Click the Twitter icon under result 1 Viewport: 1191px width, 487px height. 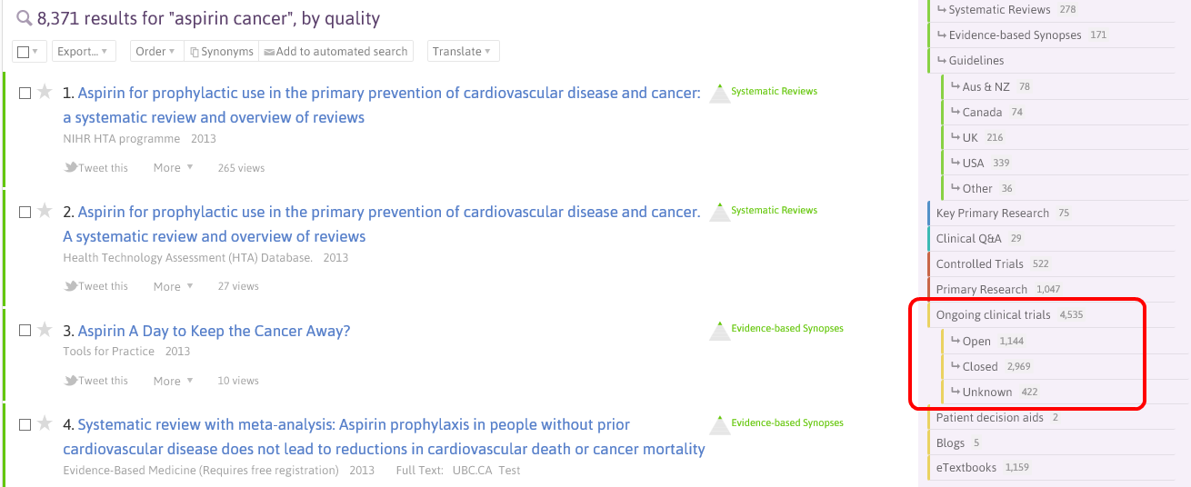click(x=71, y=167)
